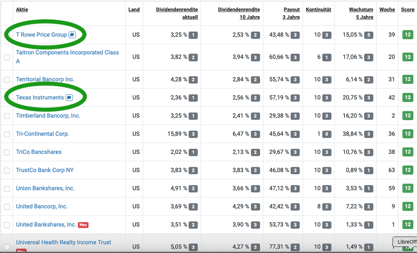The width and height of the screenshot is (417, 253).
Task: Tick the checkbox for Territorial Bancorp Inc.
Action: pos(7,80)
